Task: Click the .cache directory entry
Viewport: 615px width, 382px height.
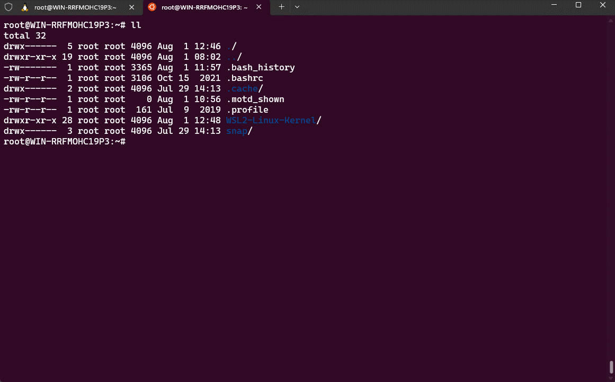Action: click(x=242, y=89)
